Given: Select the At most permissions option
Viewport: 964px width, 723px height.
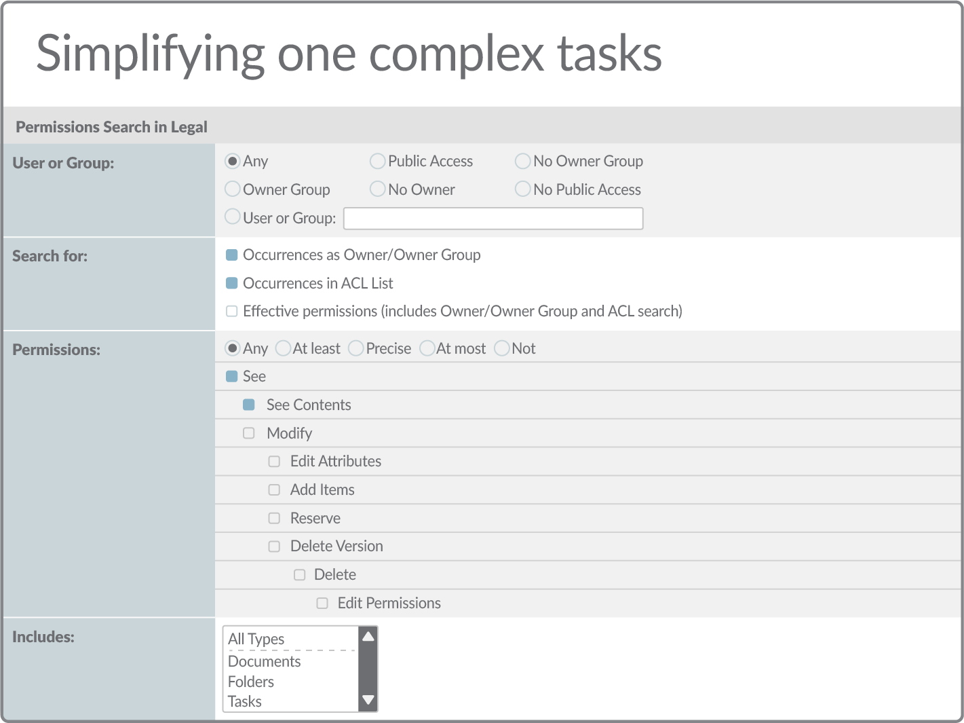Looking at the screenshot, I should click(x=427, y=348).
